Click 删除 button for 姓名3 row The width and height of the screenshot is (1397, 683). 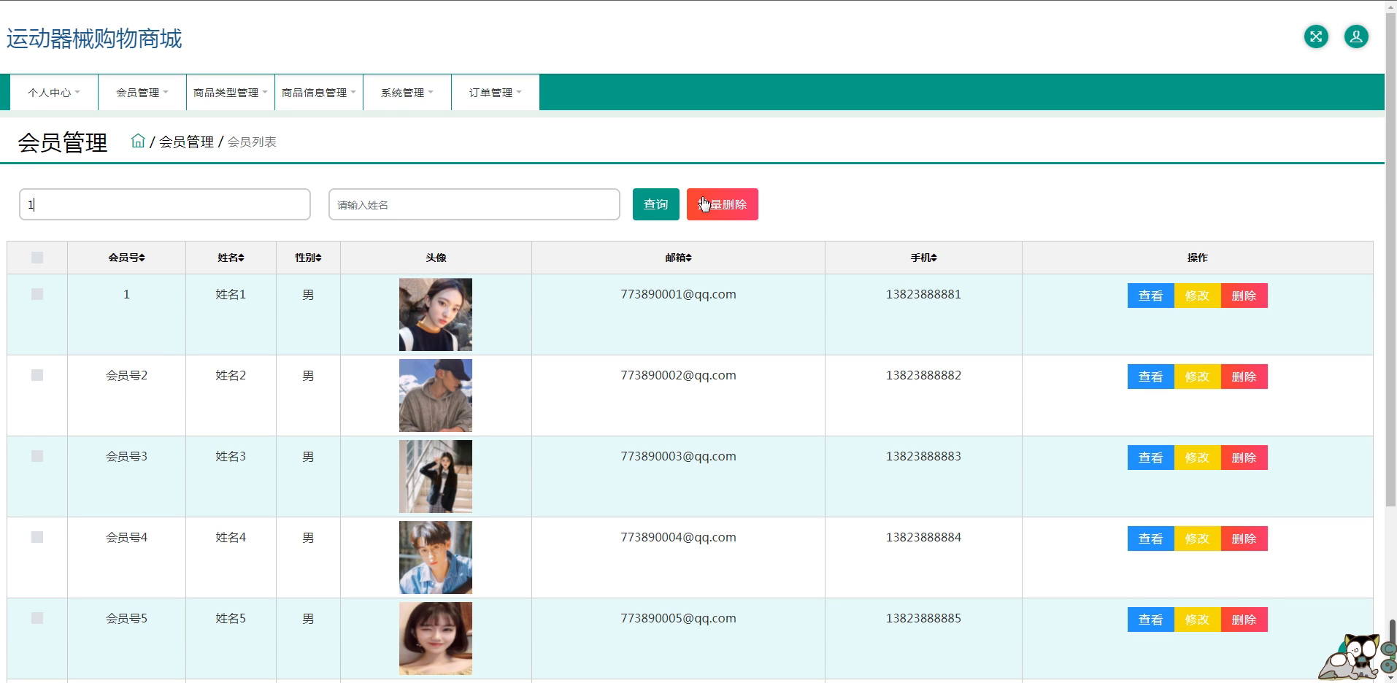tap(1244, 458)
